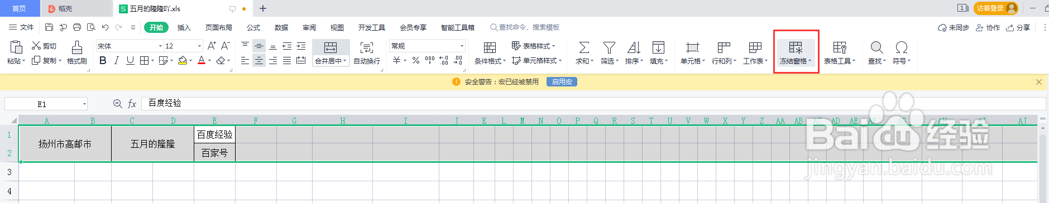Select the Format Painter (格式刷) brush

77,52
